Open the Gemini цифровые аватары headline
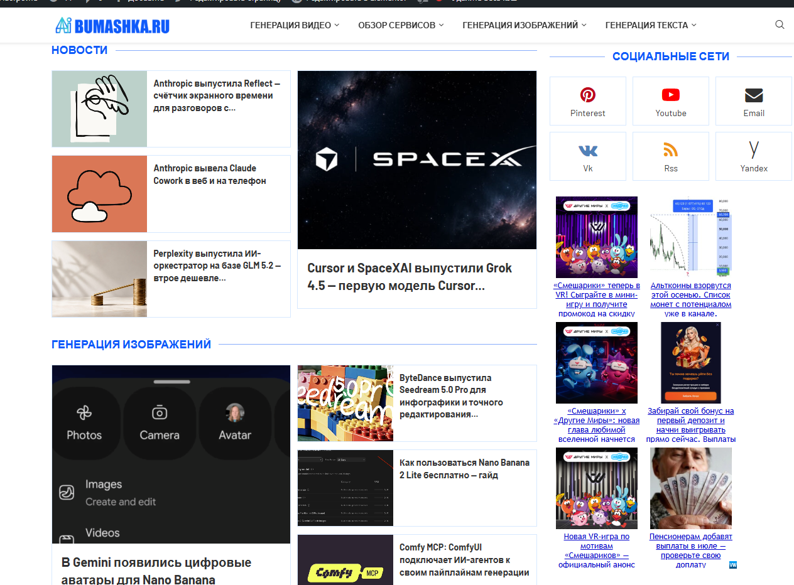794x585 pixels. tap(156, 571)
